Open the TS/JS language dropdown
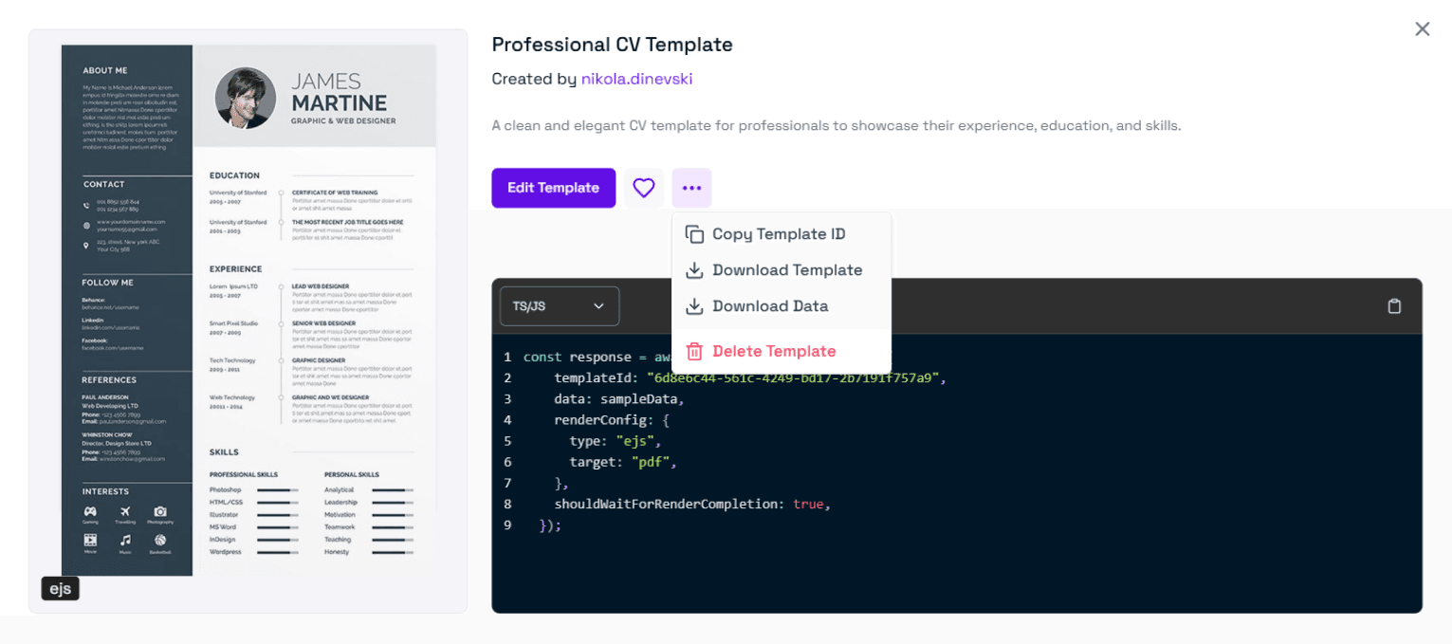The height and width of the screenshot is (644, 1452). [x=559, y=306]
